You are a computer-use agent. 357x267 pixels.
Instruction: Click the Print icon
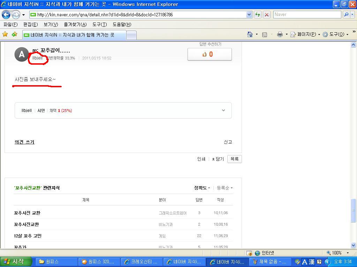(280, 34)
